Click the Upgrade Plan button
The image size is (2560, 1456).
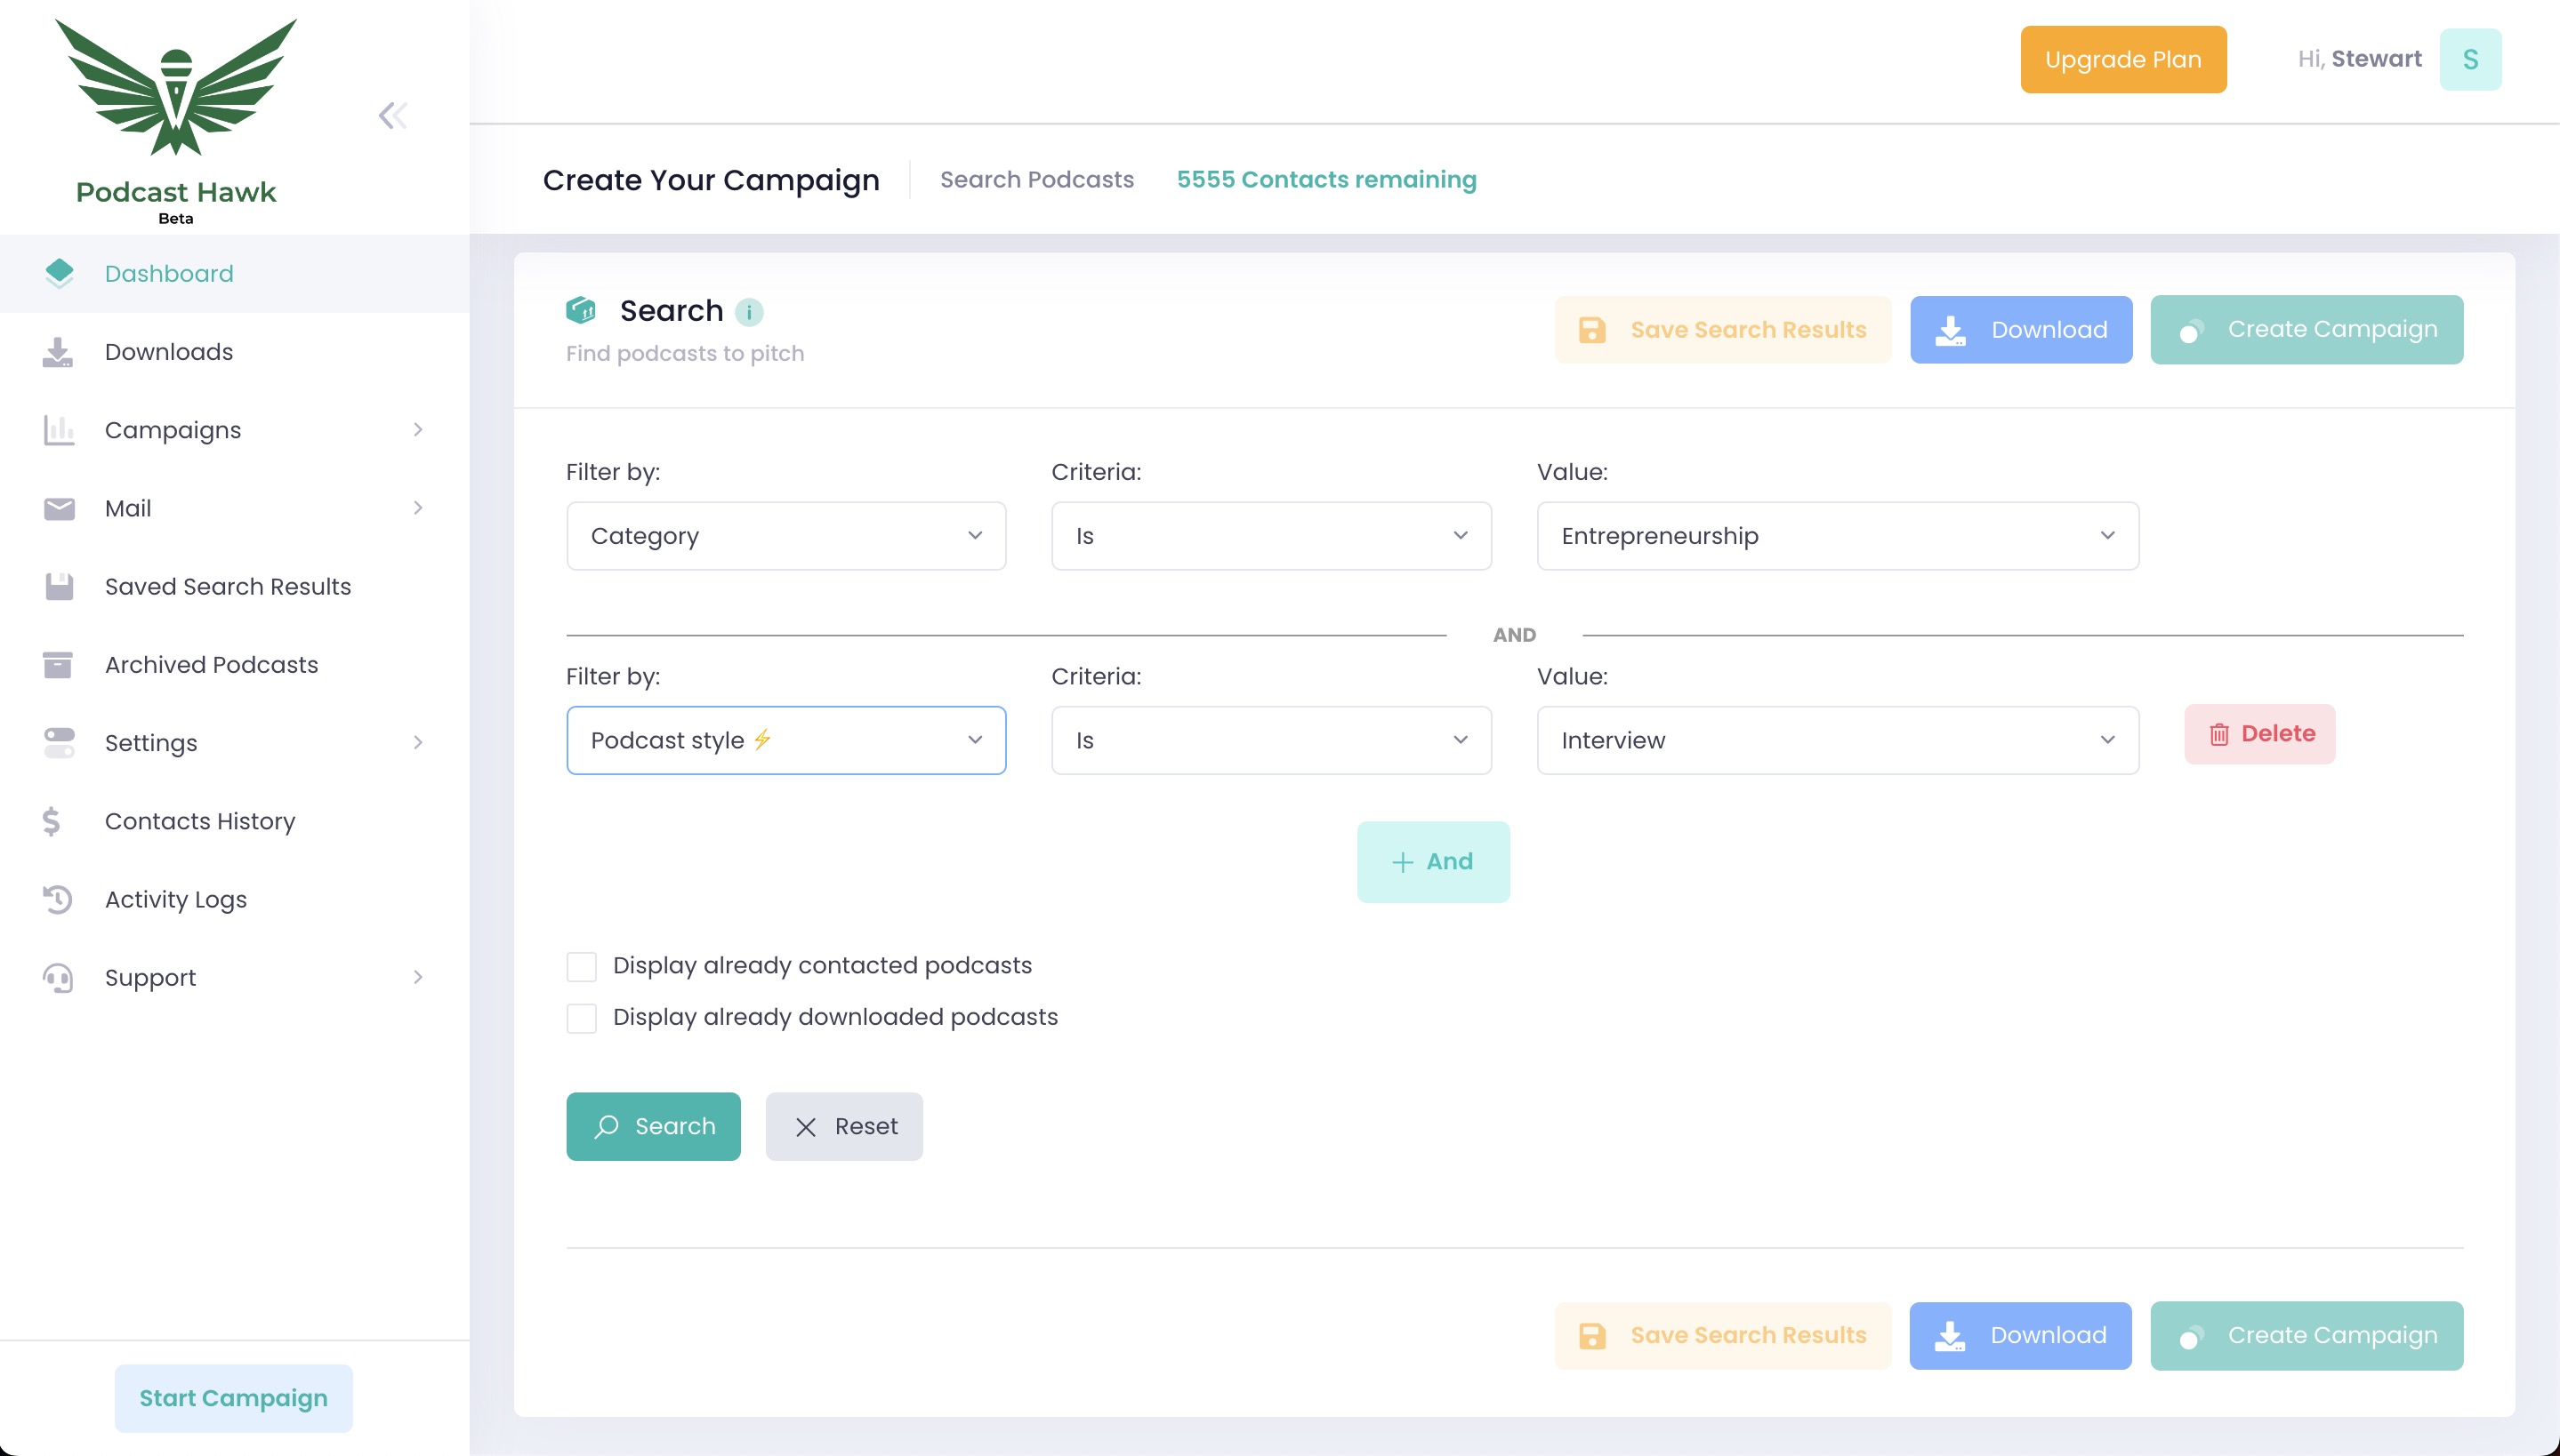click(x=2123, y=60)
